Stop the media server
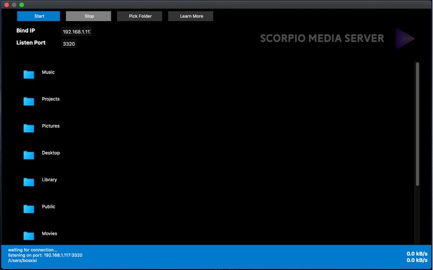This screenshot has width=433, height=270. (88, 16)
